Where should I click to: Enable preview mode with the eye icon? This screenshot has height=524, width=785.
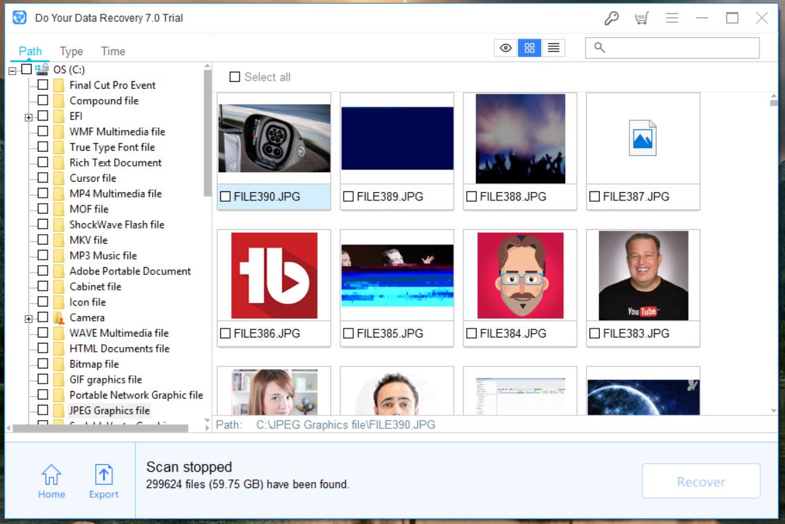point(505,48)
